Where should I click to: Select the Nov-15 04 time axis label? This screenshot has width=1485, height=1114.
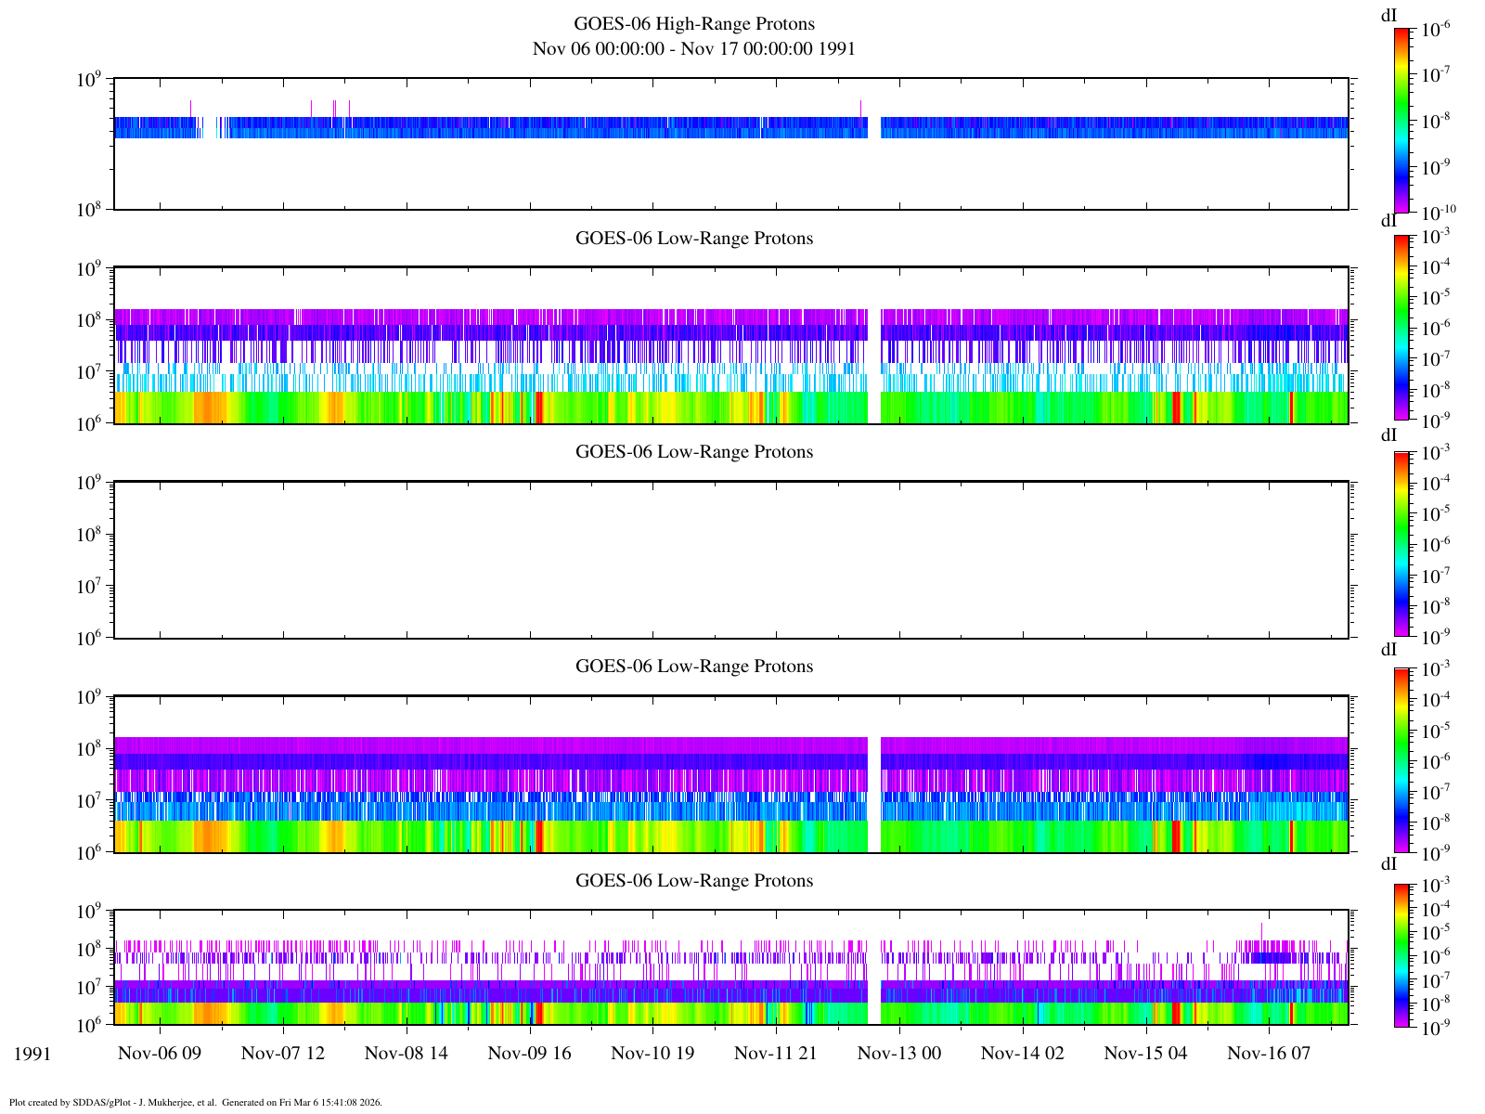(1145, 1053)
